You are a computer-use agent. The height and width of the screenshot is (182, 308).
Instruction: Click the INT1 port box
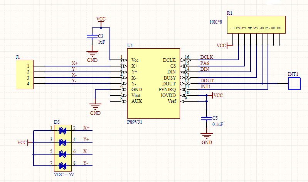pyautogui.click(x=294, y=83)
